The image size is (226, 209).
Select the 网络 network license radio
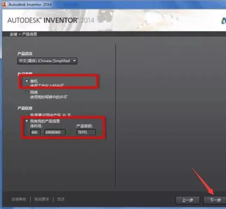[27, 92]
